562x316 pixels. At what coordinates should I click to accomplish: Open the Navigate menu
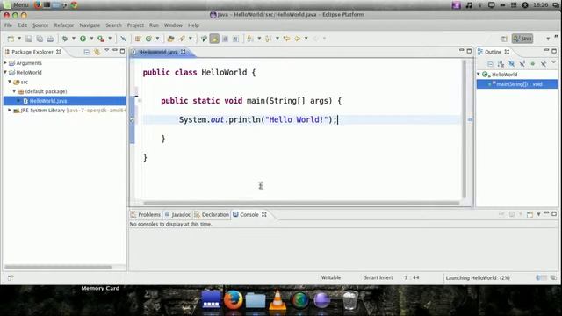90,25
